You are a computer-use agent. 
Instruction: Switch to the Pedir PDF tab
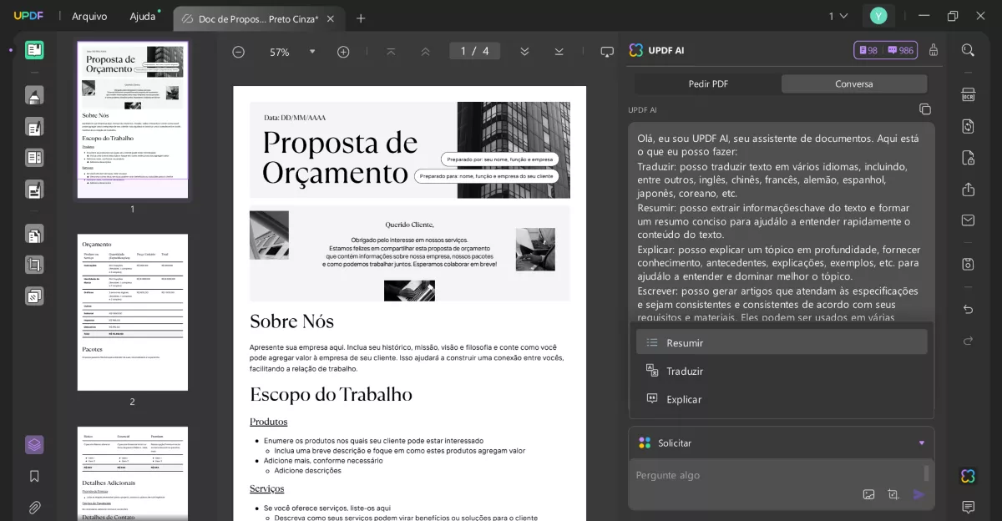point(706,83)
